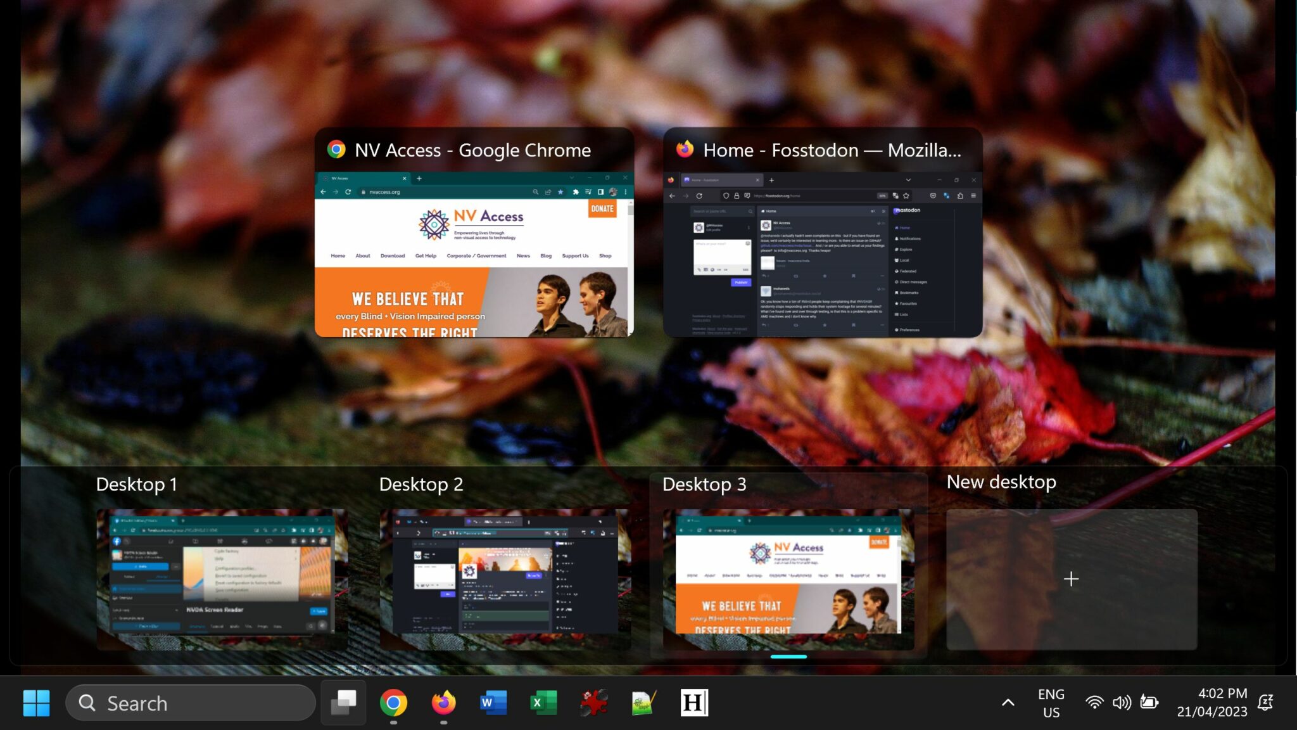The height and width of the screenshot is (730, 1297).
Task: Click the red splat taskbar icon
Action: coord(593,703)
